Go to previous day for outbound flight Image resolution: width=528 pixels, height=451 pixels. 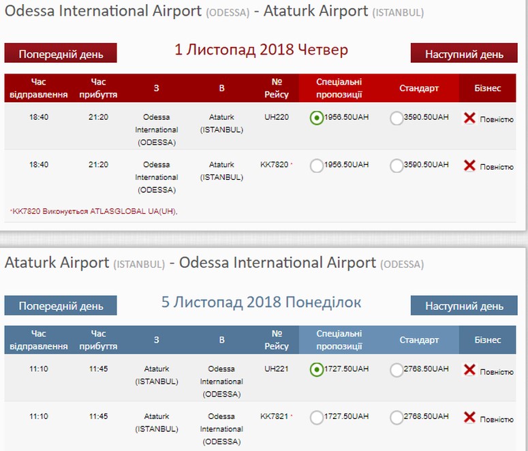point(61,53)
